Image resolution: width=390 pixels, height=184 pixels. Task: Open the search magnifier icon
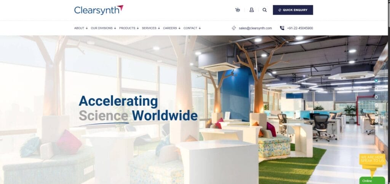pos(265,10)
